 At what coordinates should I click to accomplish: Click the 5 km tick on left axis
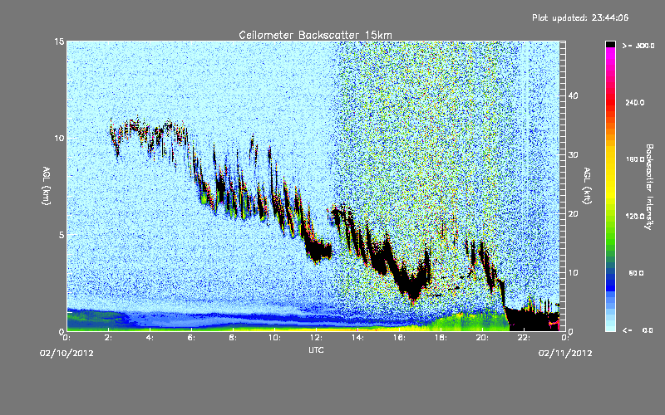62,235
